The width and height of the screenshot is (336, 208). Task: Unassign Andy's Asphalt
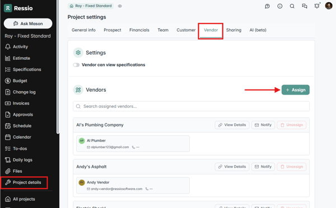[x=292, y=167]
